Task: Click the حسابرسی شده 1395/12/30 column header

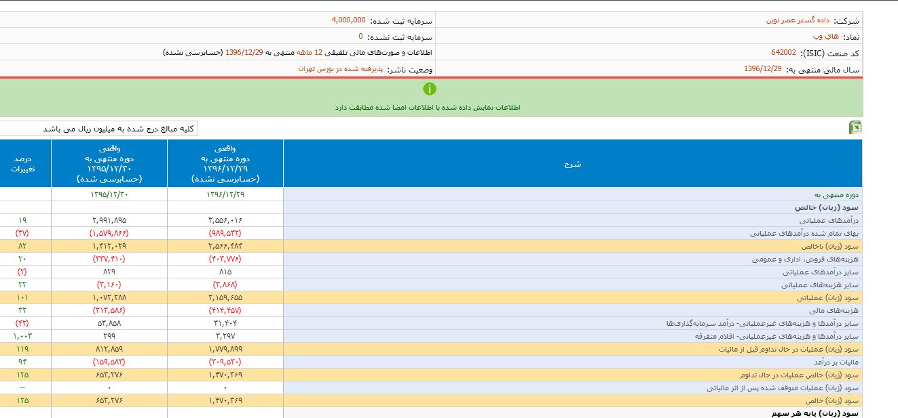Action: point(109,164)
